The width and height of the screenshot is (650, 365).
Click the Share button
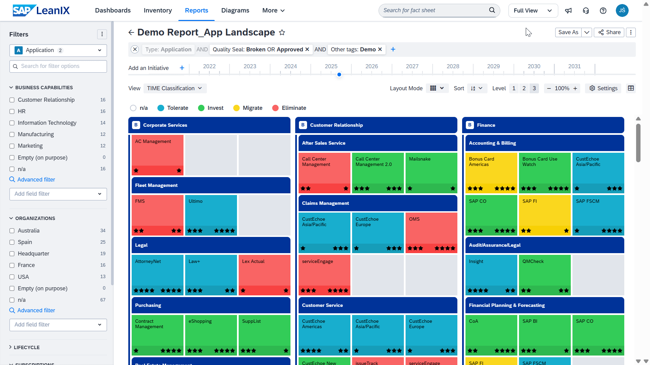point(609,32)
